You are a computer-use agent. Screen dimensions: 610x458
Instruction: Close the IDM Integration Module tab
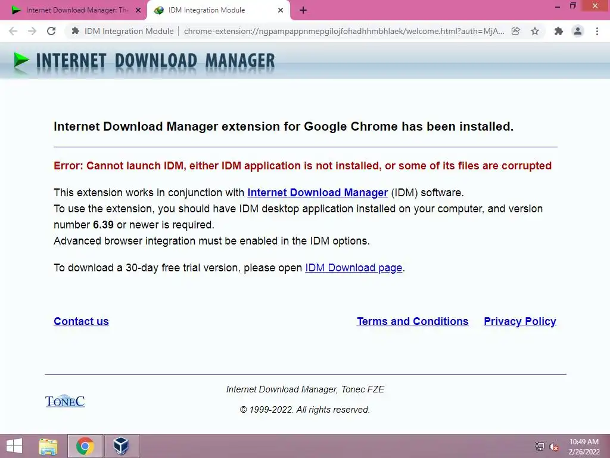click(281, 11)
